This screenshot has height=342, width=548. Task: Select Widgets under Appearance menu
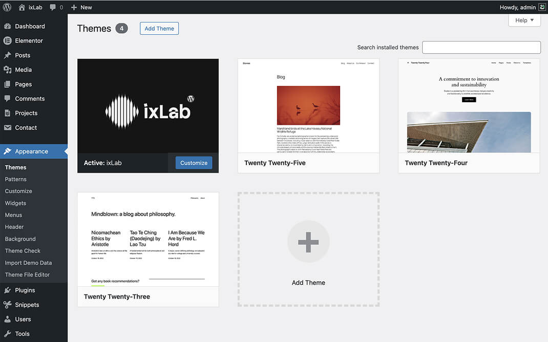click(x=15, y=203)
